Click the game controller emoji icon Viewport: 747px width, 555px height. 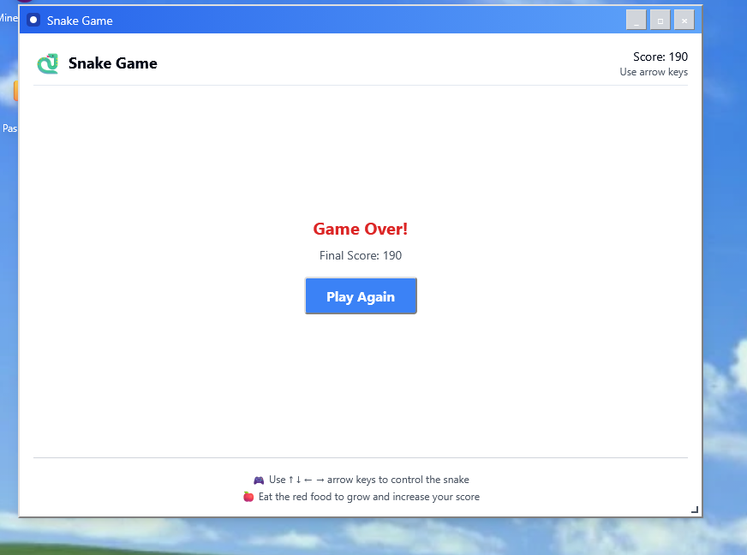[259, 480]
